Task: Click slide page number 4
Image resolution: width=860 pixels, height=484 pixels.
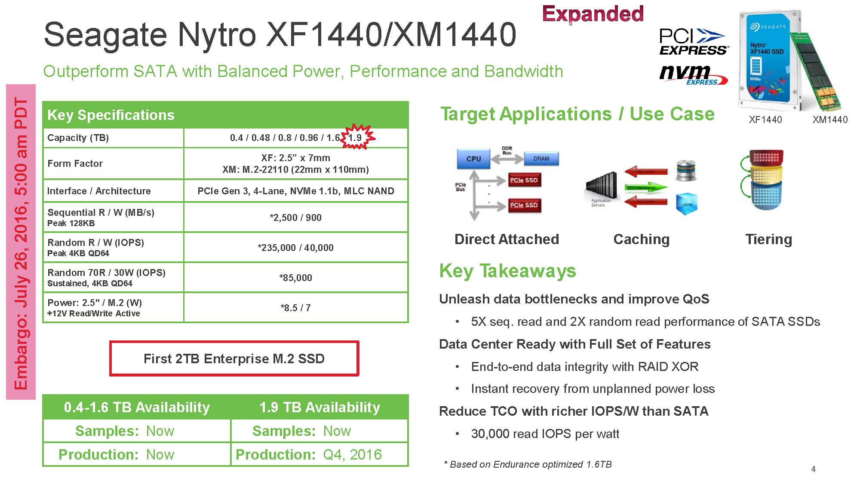Action: pyautogui.click(x=813, y=469)
